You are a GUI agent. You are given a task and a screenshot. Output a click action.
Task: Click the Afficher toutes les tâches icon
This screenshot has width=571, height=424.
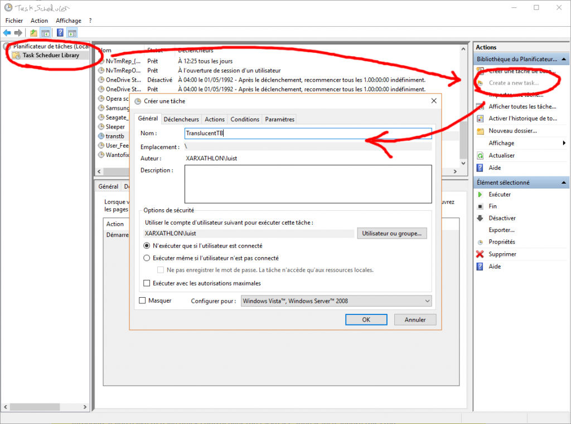(480, 106)
